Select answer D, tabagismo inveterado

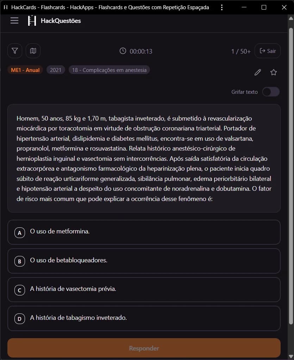tap(144, 318)
